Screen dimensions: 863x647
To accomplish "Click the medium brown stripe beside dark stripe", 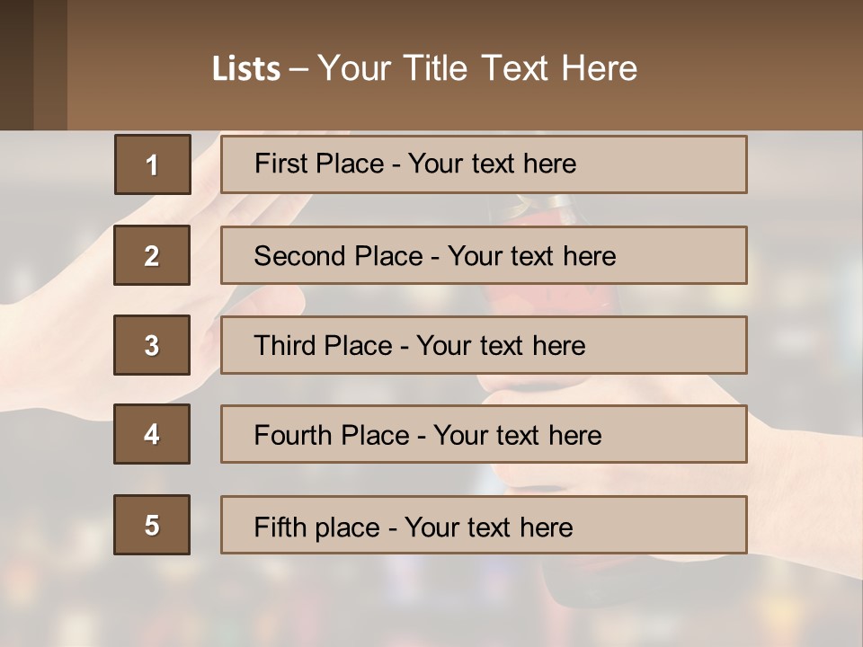I will pyautogui.click(x=50, y=65).
